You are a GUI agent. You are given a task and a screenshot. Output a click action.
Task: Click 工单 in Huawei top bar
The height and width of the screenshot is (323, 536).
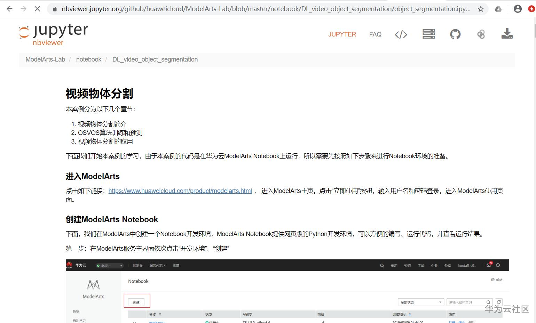pos(421,266)
